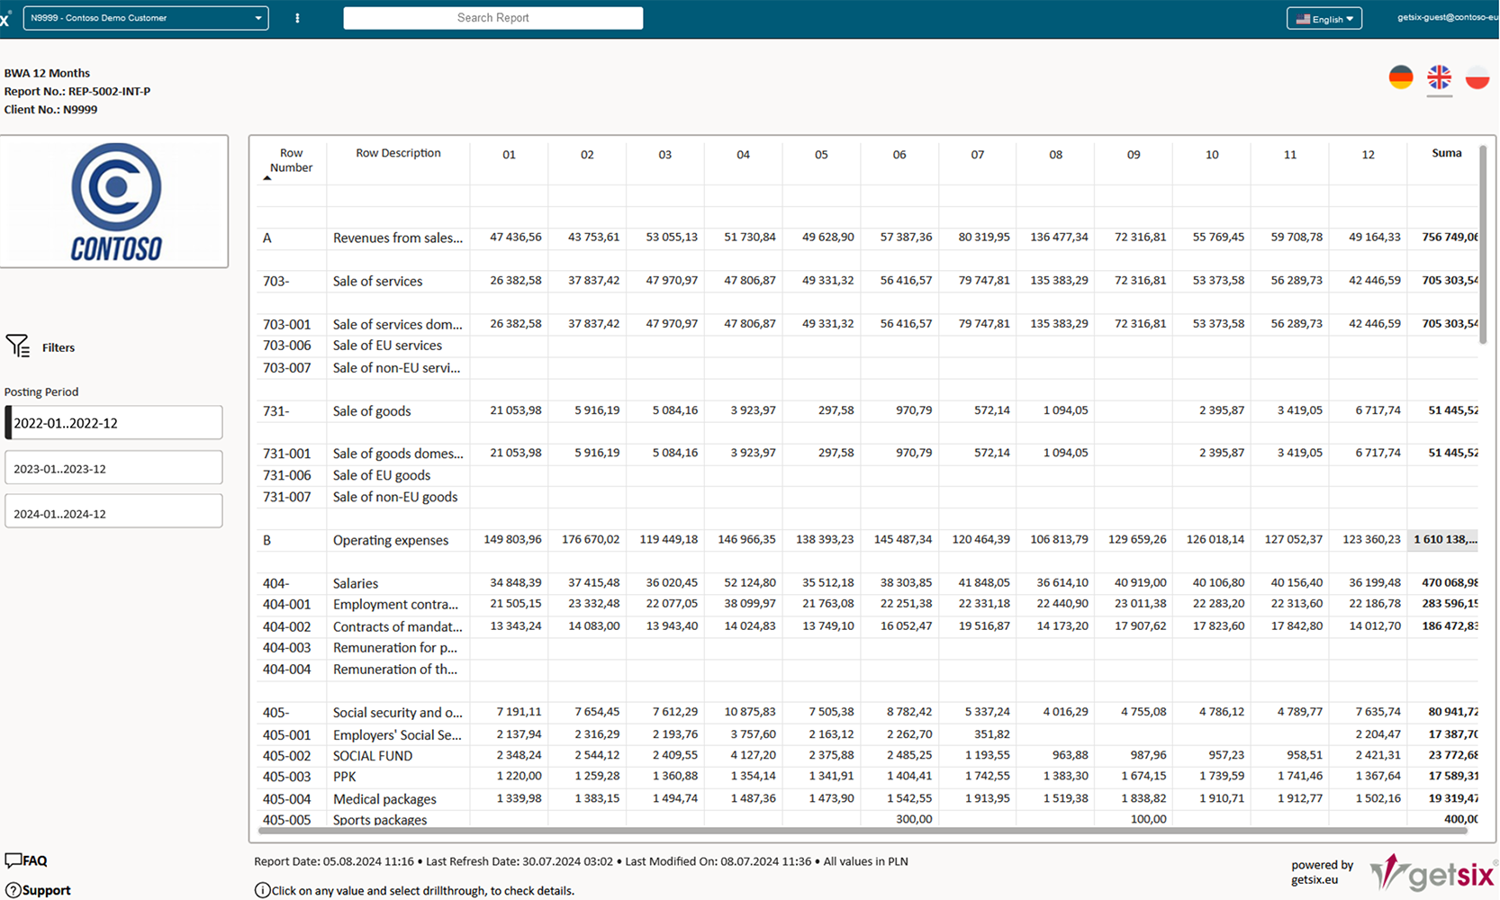Select the SOCIAL FUND row description
The width and height of the screenshot is (1500, 900).
pyautogui.click(x=372, y=756)
